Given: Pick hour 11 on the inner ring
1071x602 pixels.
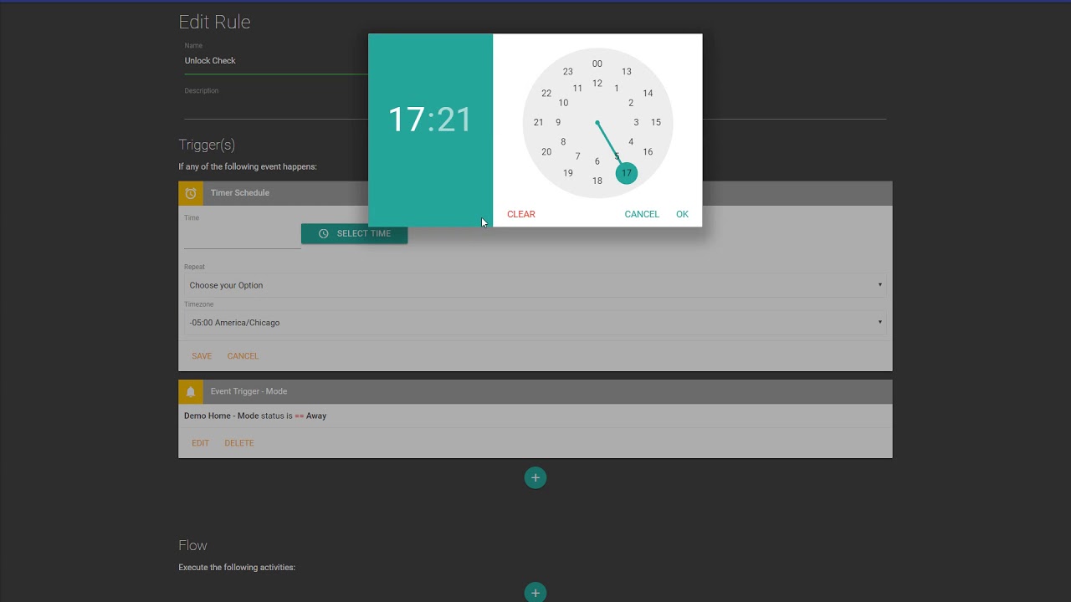Looking at the screenshot, I should (x=577, y=89).
